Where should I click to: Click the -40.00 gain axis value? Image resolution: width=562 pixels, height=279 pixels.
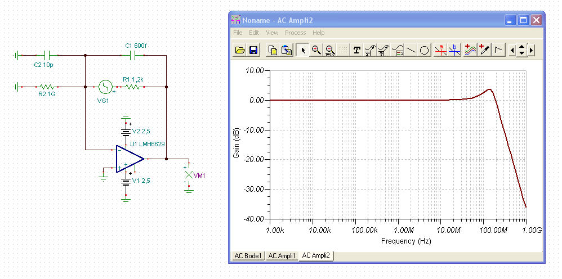click(254, 218)
